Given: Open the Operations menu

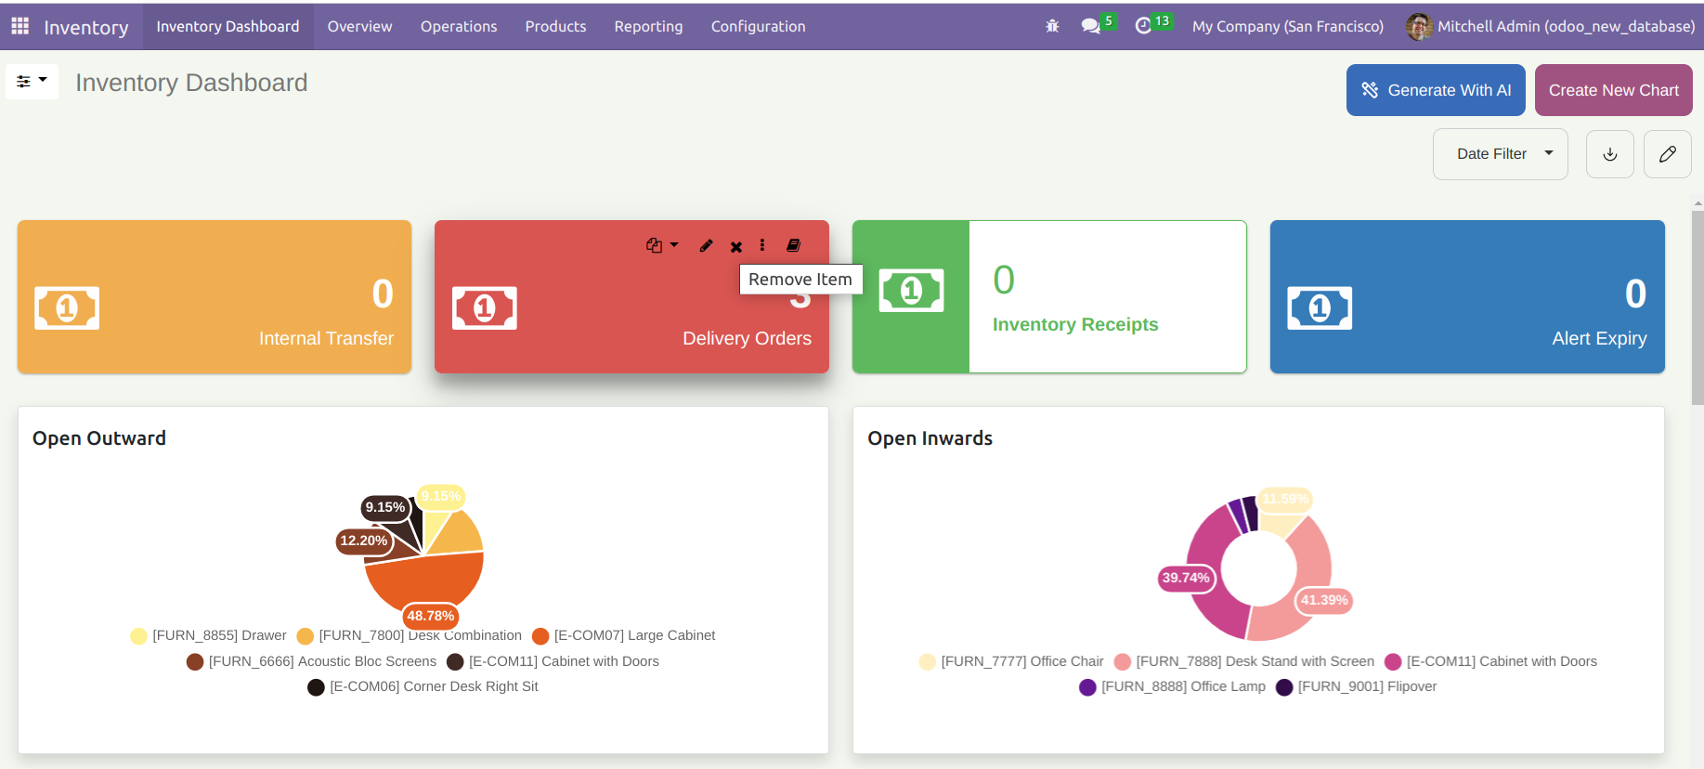Looking at the screenshot, I should [x=459, y=26].
